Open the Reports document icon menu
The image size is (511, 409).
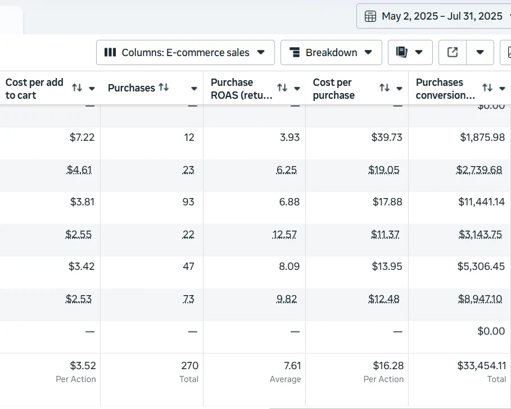click(x=401, y=52)
